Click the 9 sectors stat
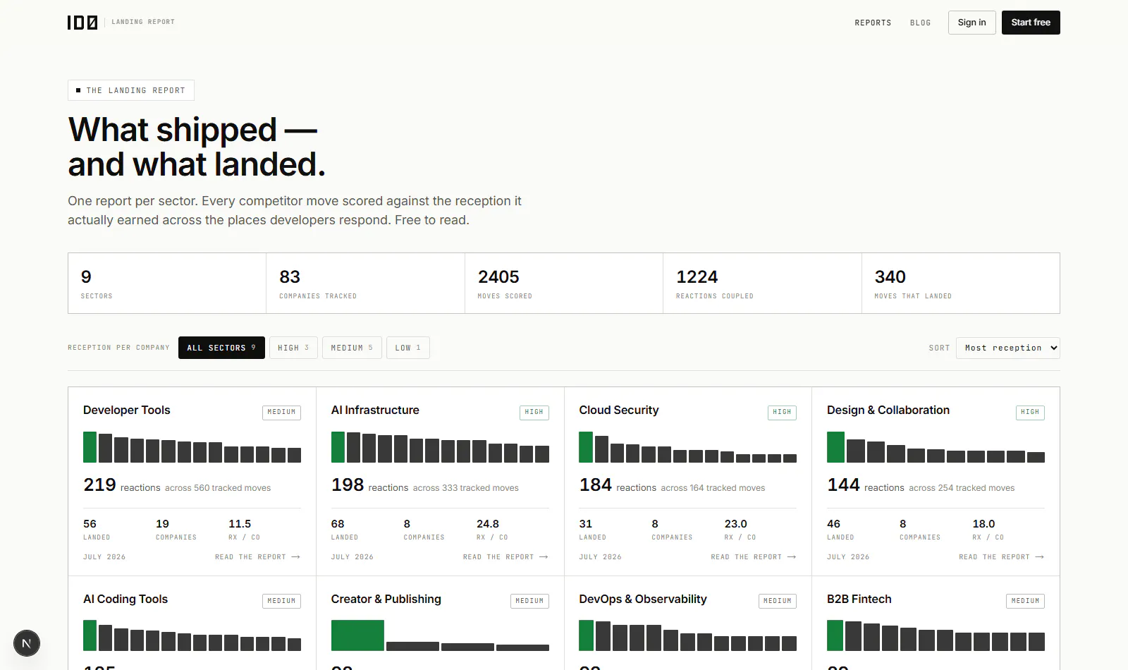 167,284
